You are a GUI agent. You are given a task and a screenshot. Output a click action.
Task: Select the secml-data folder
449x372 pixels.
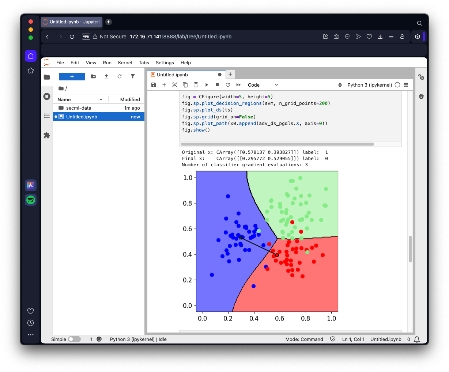99,108
